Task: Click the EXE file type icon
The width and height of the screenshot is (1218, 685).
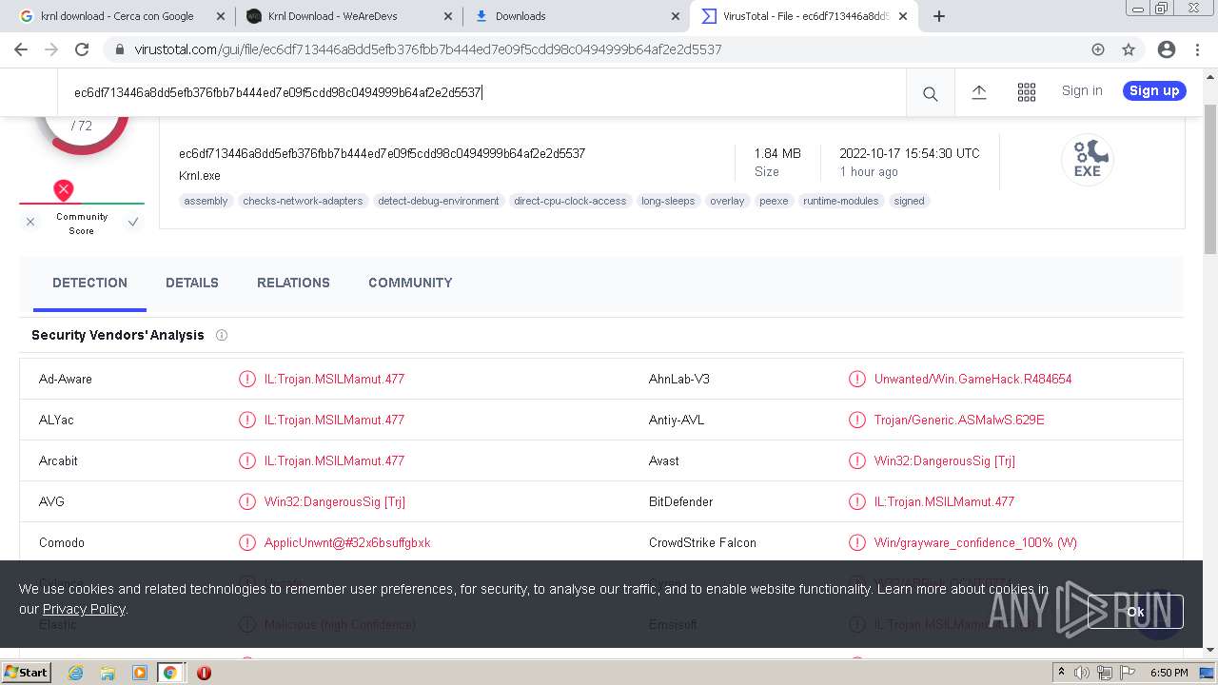Action: click(1088, 159)
